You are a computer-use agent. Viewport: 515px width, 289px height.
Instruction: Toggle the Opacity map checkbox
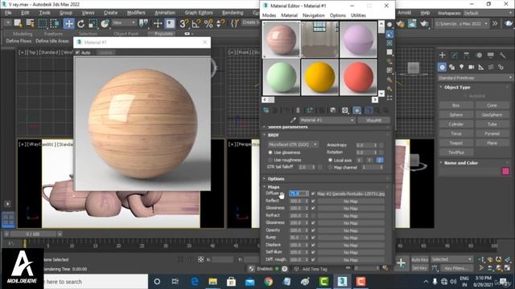pyautogui.click(x=313, y=230)
